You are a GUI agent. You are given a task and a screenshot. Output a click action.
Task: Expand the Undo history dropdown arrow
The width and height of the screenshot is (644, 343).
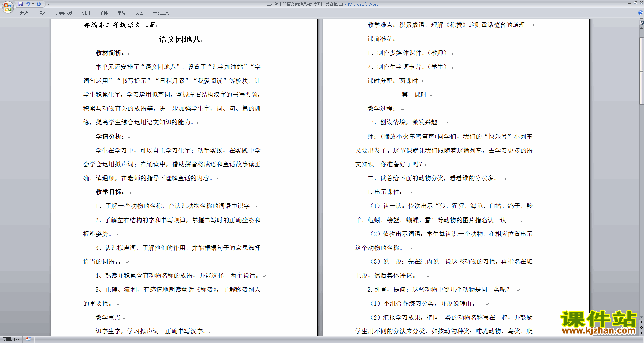pos(33,4)
